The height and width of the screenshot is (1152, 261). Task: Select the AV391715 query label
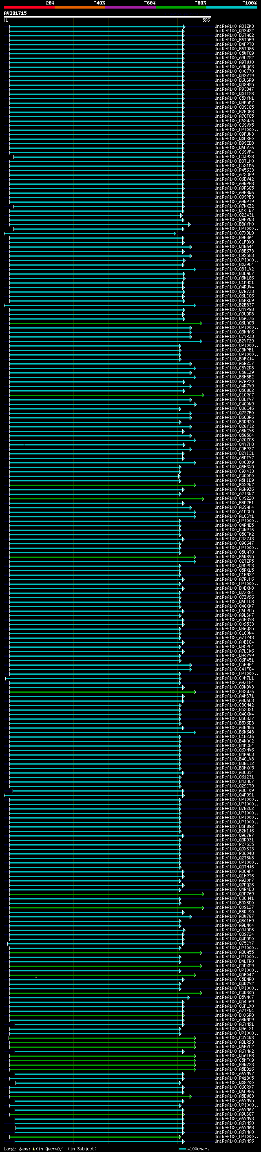click(x=15, y=13)
